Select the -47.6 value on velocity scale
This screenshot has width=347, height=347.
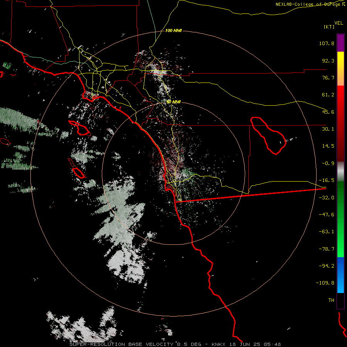tap(327, 215)
